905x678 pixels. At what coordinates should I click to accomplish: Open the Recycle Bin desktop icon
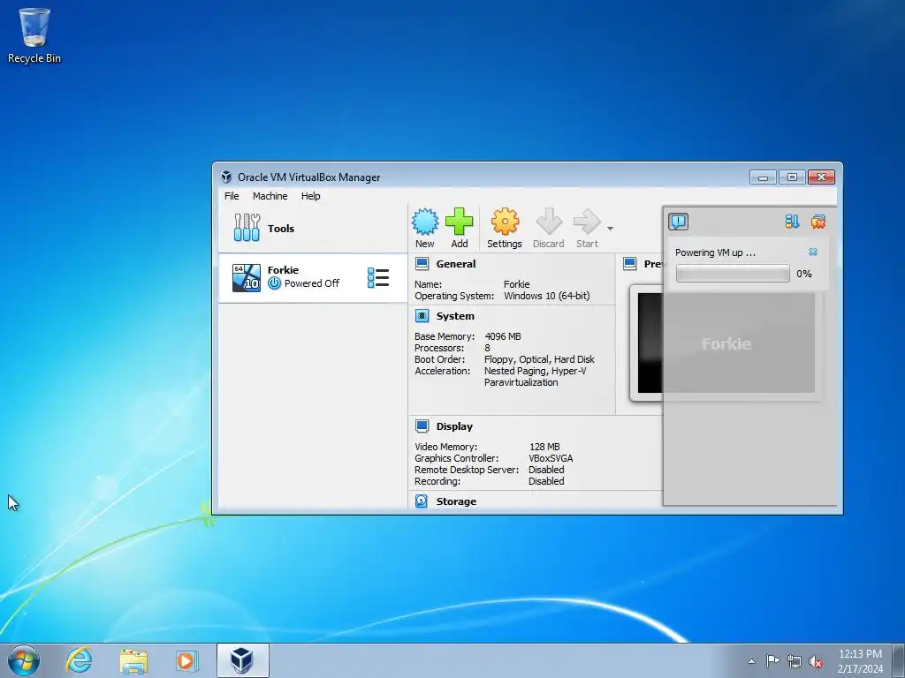click(34, 35)
